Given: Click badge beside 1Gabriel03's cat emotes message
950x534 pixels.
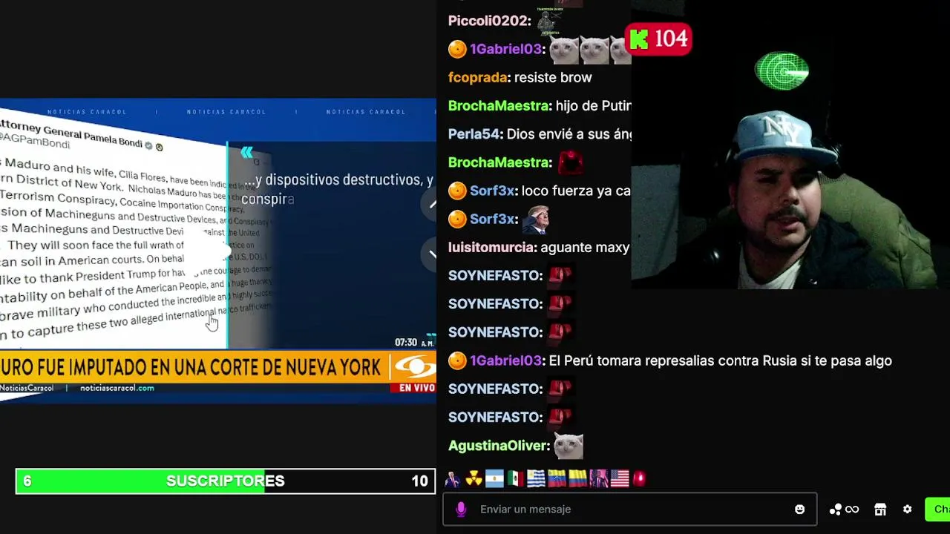Looking at the screenshot, I should 457,49.
